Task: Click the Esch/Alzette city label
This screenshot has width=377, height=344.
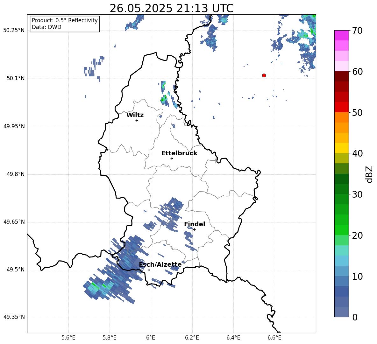Action: coord(160,265)
